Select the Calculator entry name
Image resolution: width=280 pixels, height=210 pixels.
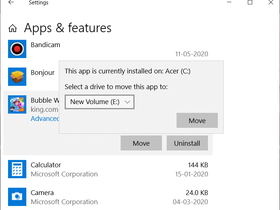coord(46,165)
